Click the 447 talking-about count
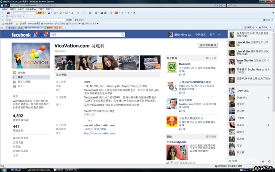 coord(16,126)
